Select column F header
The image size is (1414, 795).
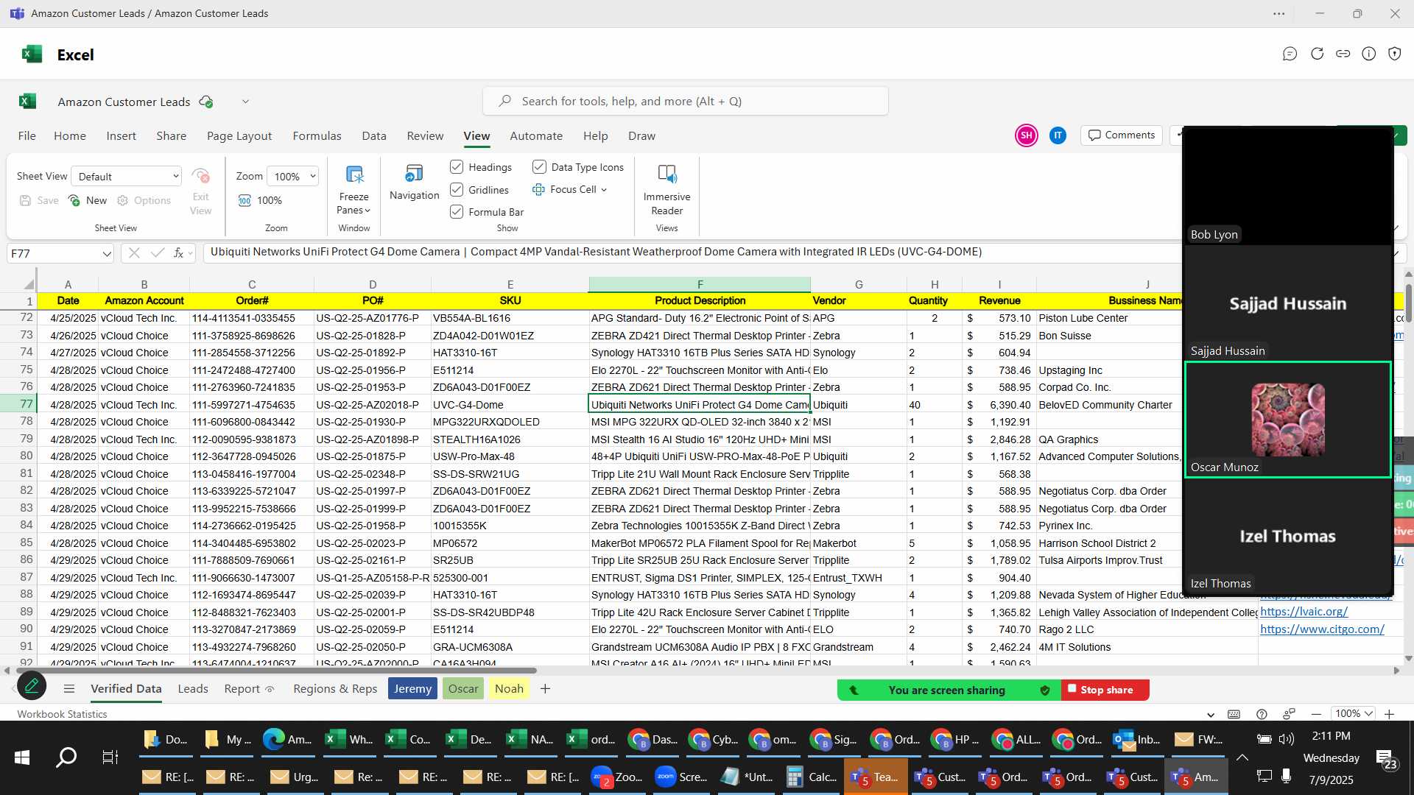point(700,284)
